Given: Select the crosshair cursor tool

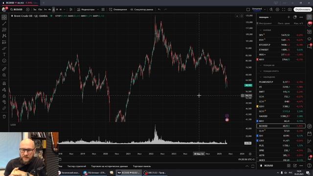Looking at the screenshot, I should [4, 18].
